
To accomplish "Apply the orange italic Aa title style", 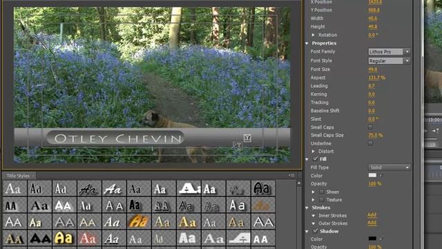I will click(x=139, y=221).
